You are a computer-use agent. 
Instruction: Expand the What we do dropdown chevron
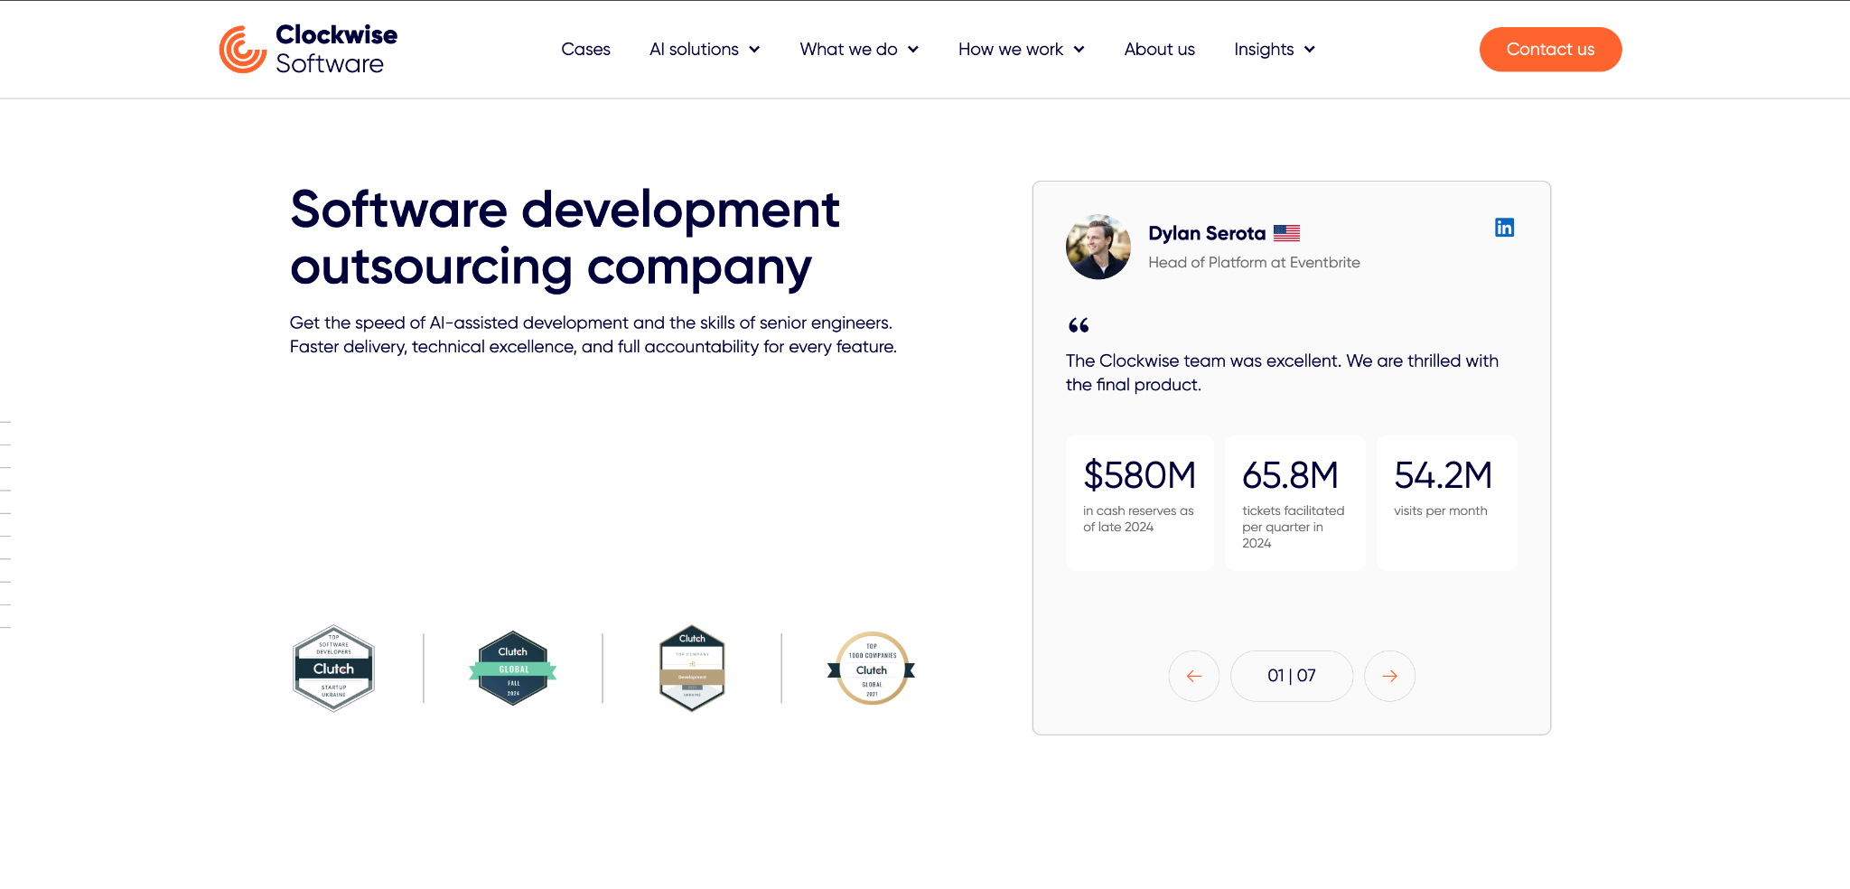tap(913, 50)
